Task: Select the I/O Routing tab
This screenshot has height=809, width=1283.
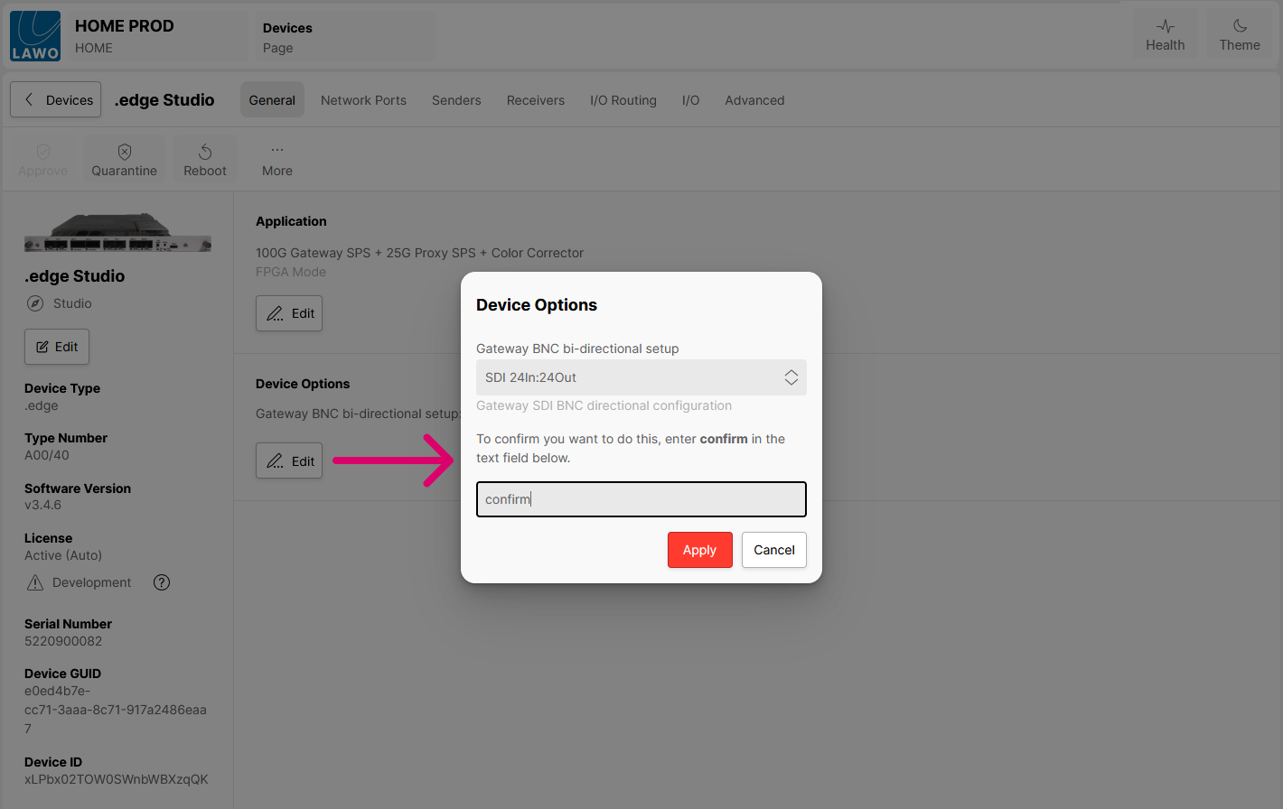Action: point(623,100)
